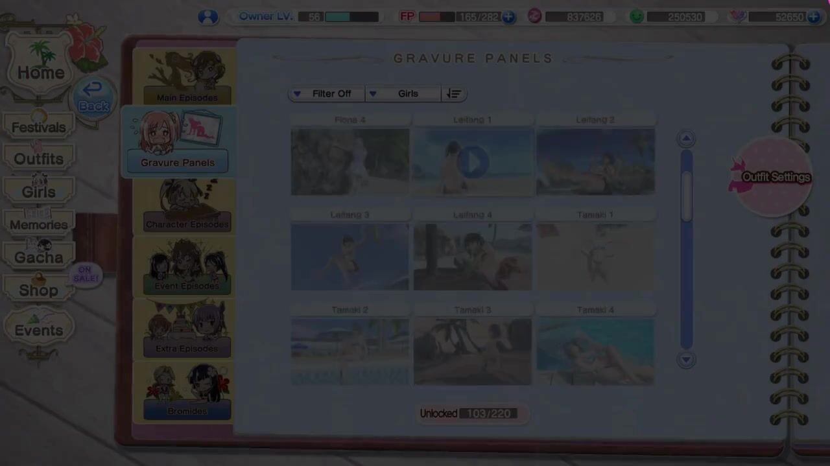Select the Tamaki 4 panel thumbnail
The width and height of the screenshot is (830, 466).
(x=595, y=351)
